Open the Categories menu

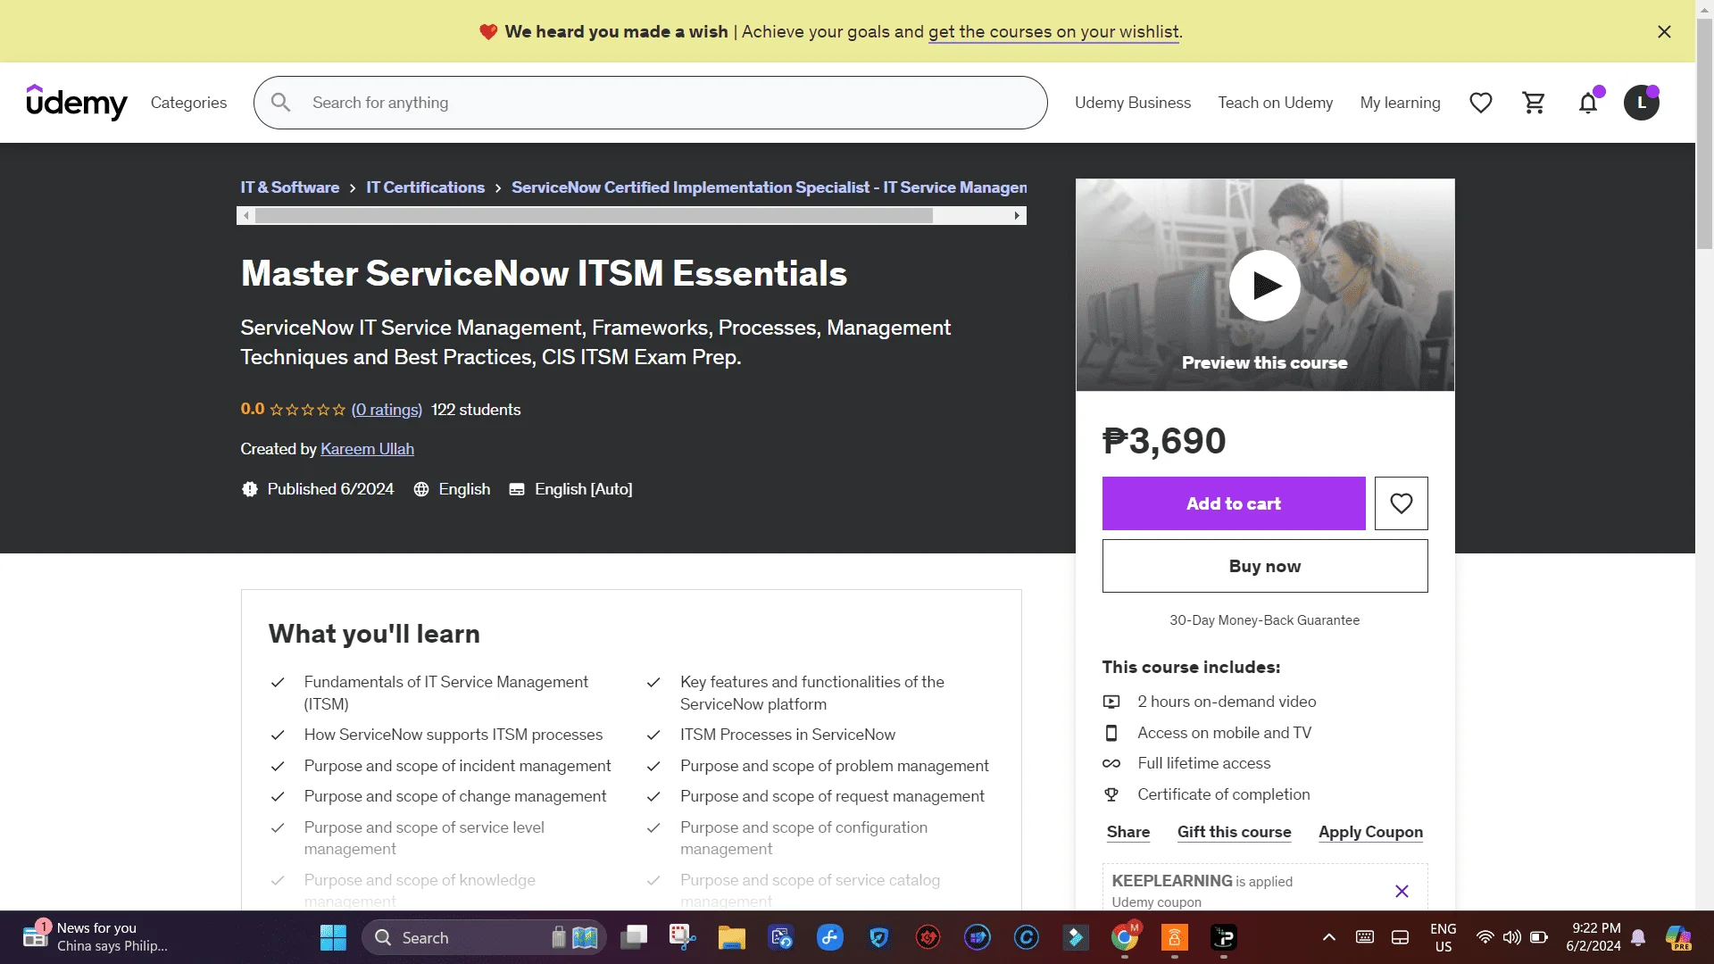[x=188, y=103]
